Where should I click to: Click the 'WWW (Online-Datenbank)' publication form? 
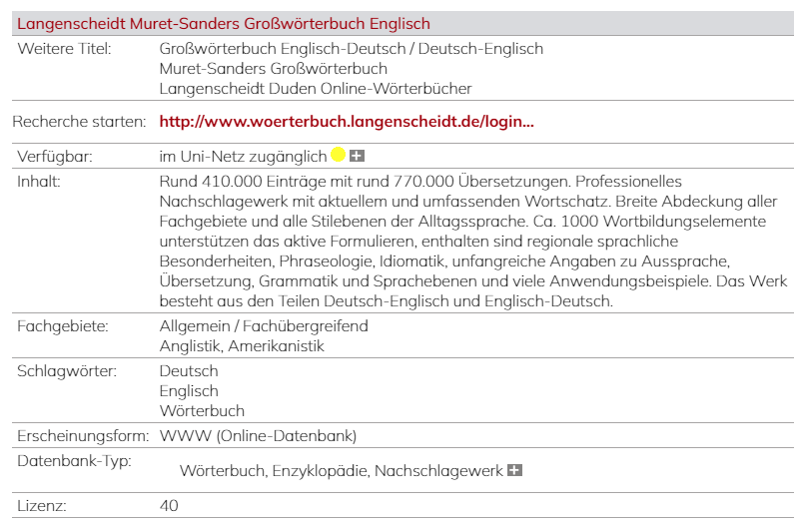tap(258, 436)
